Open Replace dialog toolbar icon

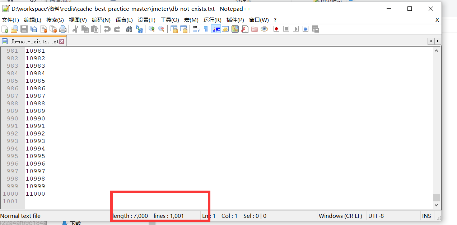pos(139,29)
